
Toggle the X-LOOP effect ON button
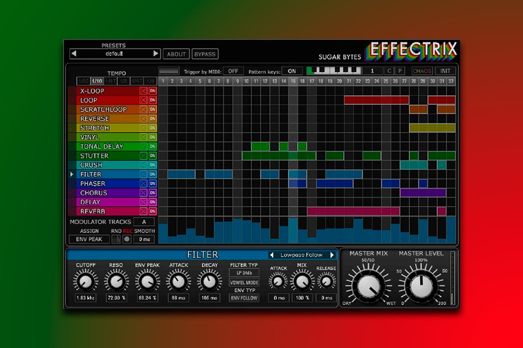[x=153, y=91]
